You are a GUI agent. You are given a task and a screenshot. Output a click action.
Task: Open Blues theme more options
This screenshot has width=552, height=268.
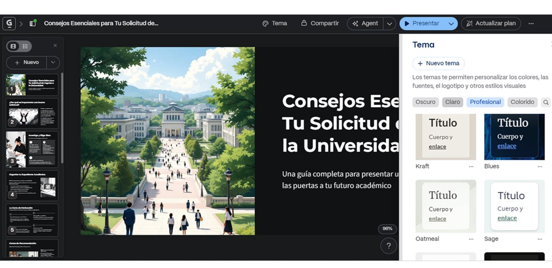540,166
